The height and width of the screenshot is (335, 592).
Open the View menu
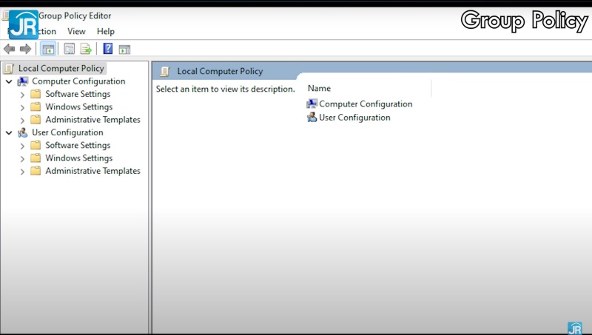click(x=76, y=31)
